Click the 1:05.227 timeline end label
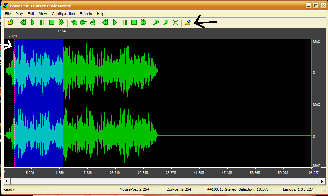Image resolution: width=328 pixels, height=196 pixels. click(312, 173)
